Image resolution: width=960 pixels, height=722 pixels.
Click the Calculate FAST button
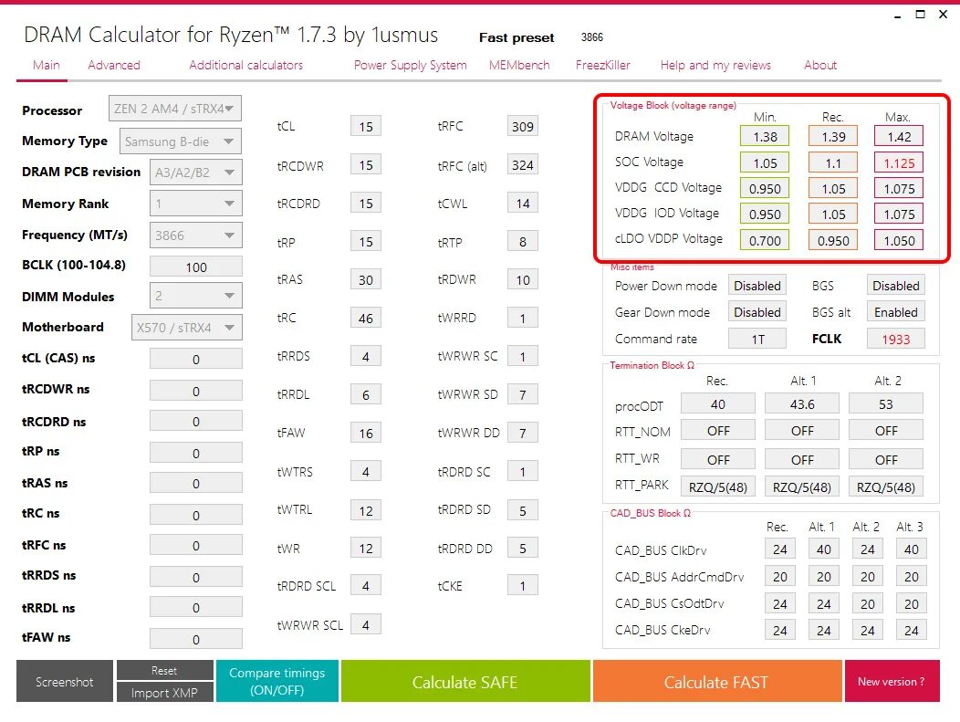click(x=716, y=681)
